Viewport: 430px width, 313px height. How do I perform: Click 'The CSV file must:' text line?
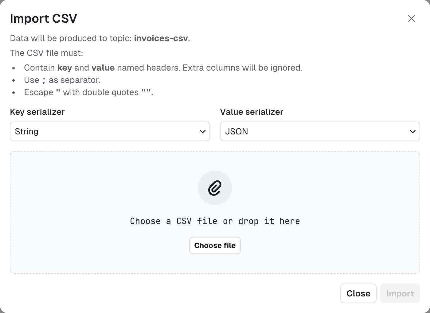[47, 53]
